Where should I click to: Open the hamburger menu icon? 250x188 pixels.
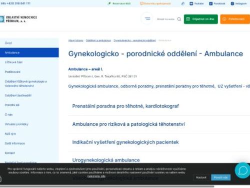point(147,19)
